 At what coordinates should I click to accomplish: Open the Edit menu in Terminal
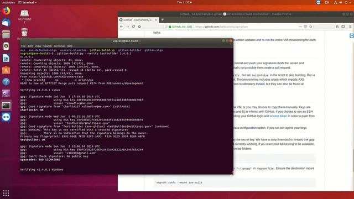[x=30, y=46]
